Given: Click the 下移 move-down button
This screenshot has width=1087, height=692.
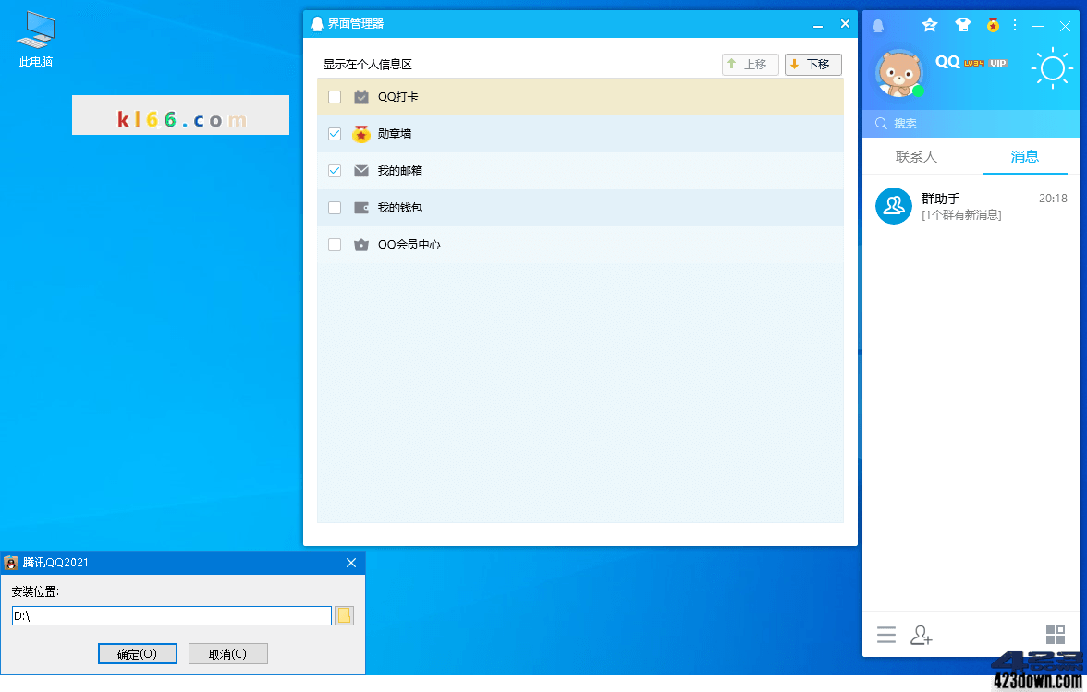Looking at the screenshot, I should pos(813,65).
